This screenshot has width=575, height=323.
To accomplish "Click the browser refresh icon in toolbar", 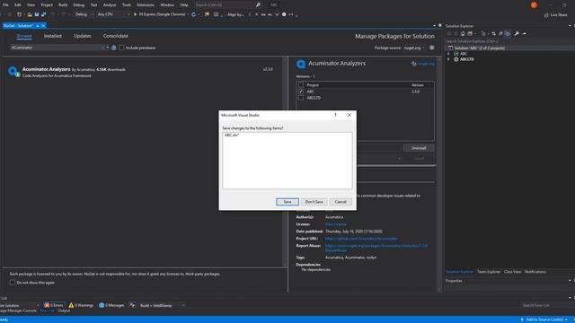I will click(x=194, y=14).
